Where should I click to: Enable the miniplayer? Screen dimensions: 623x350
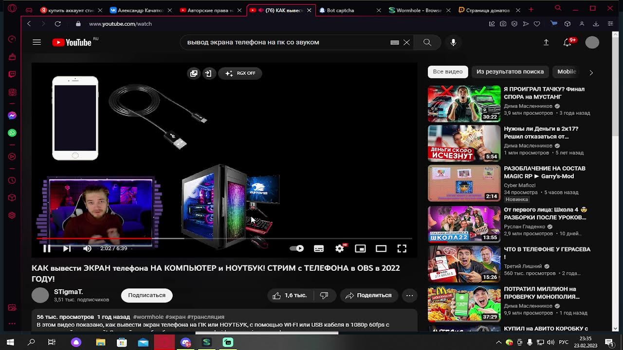(360, 248)
